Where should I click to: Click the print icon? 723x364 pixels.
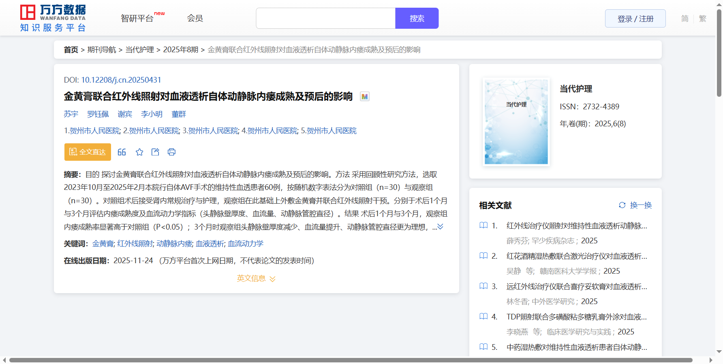(x=171, y=152)
